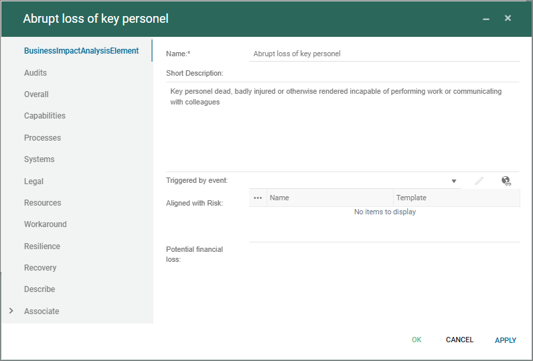The image size is (533, 361).
Task: Select the Legal tab in sidebar
Action: click(x=33, y=181)
